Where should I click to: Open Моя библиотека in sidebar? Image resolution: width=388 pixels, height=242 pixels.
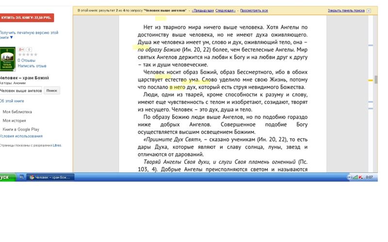pyautogui.click(x=17, y=112)
